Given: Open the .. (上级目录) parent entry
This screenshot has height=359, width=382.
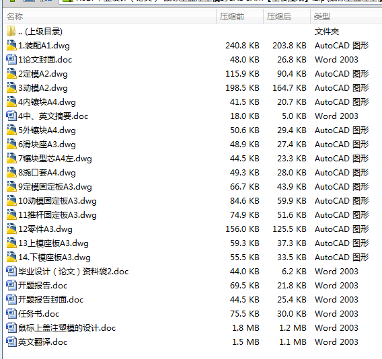Looking at the screenshot, I should [40, 32].
